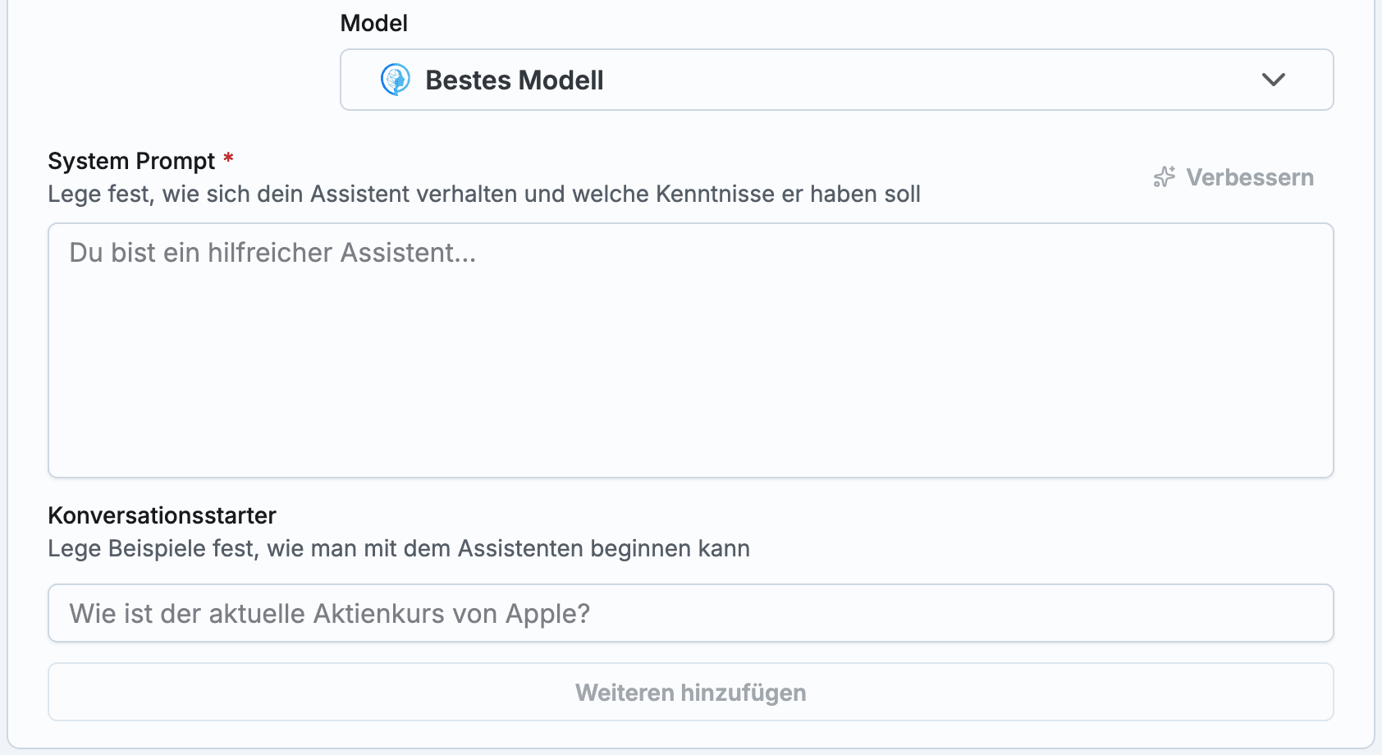
Task: Click the Verbessern label text
Action: [x=1249, y=177]
